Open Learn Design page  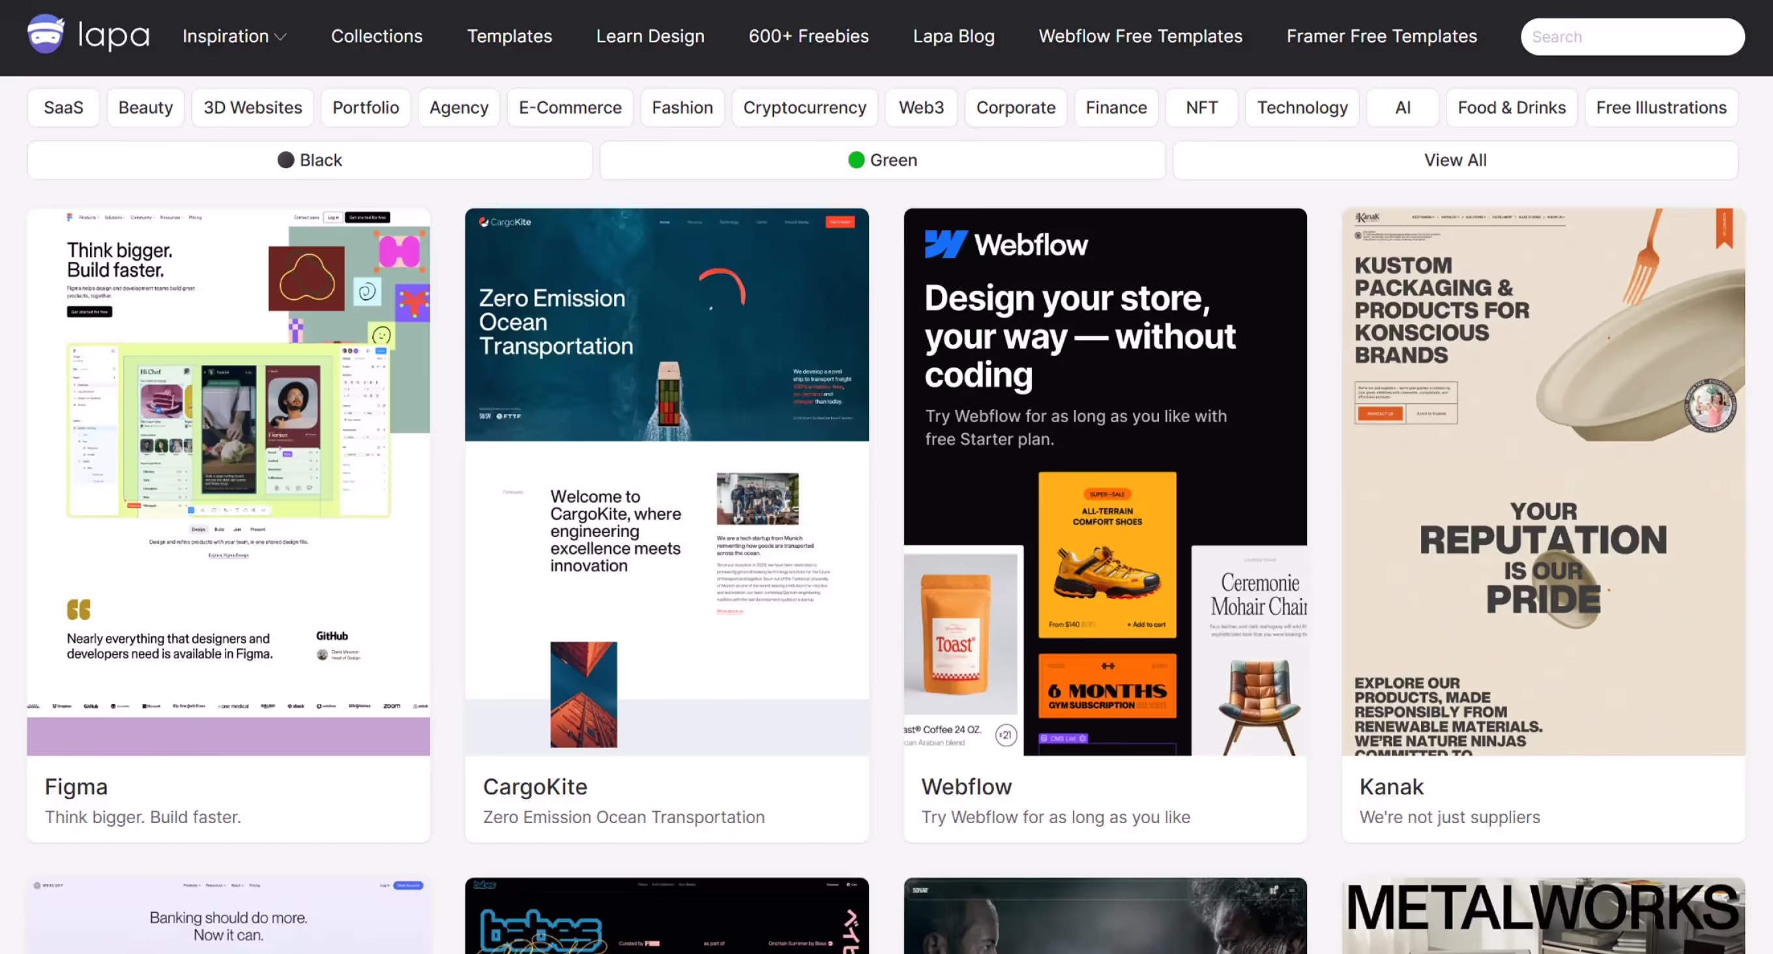click(x=650, y=36)
